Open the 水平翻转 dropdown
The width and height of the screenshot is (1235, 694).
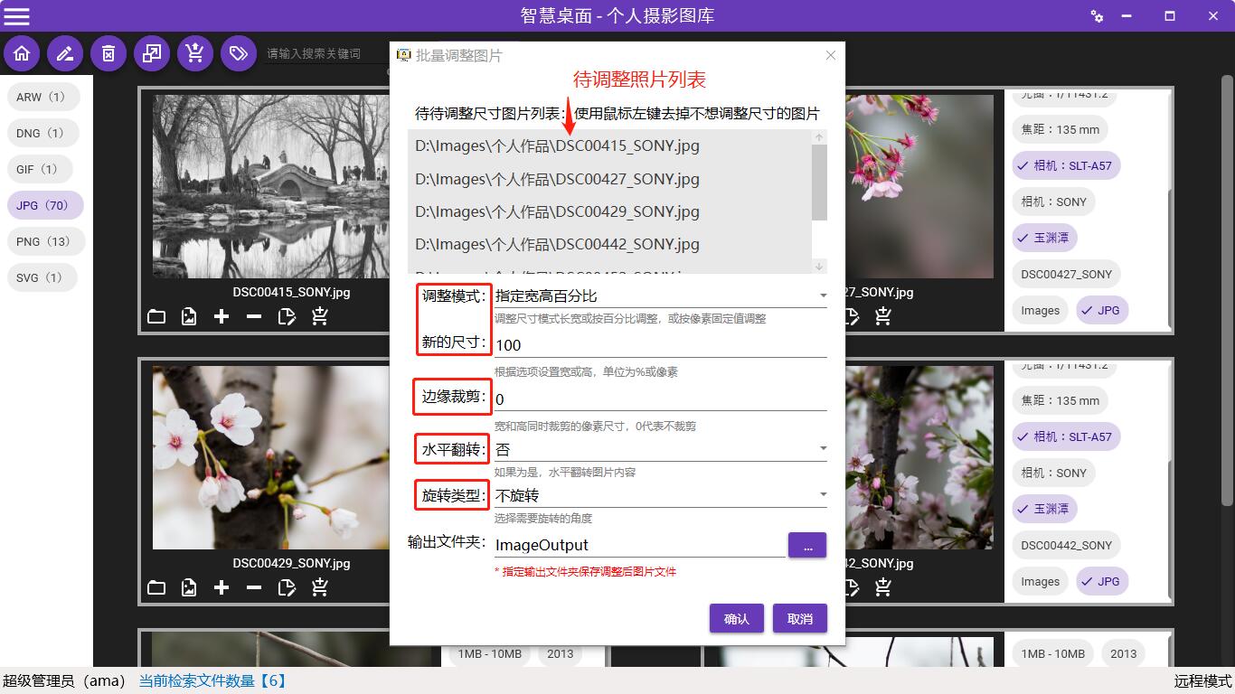click(x=823, y=449)
